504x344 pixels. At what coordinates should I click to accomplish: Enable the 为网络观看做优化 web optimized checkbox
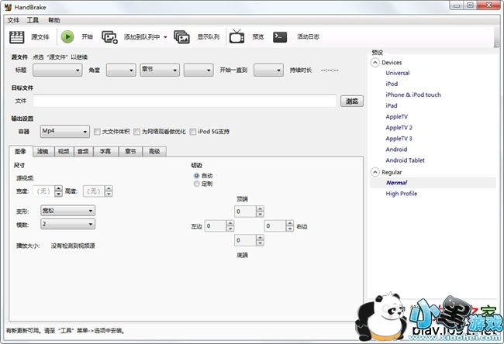[137, 132]
